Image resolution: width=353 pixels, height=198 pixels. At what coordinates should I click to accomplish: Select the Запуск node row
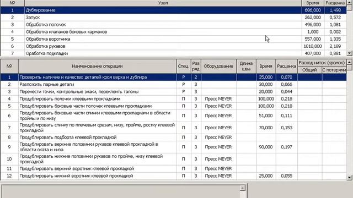(173, 17)
